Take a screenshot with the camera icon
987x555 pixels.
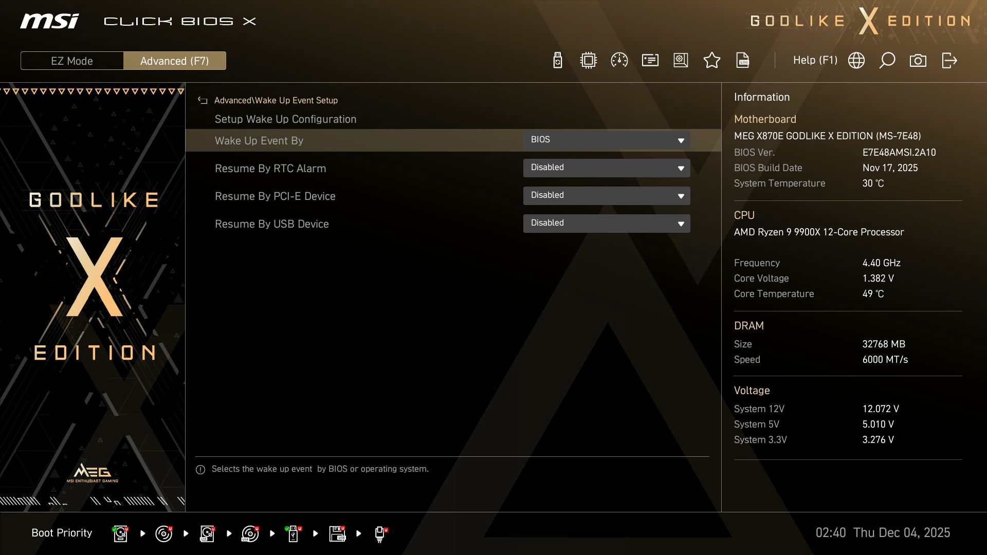coord(918,60)
